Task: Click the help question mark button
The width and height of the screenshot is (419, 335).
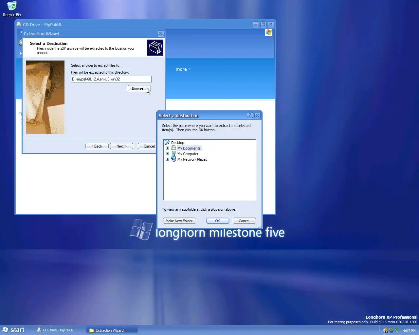Action: (x=250, y=115)
